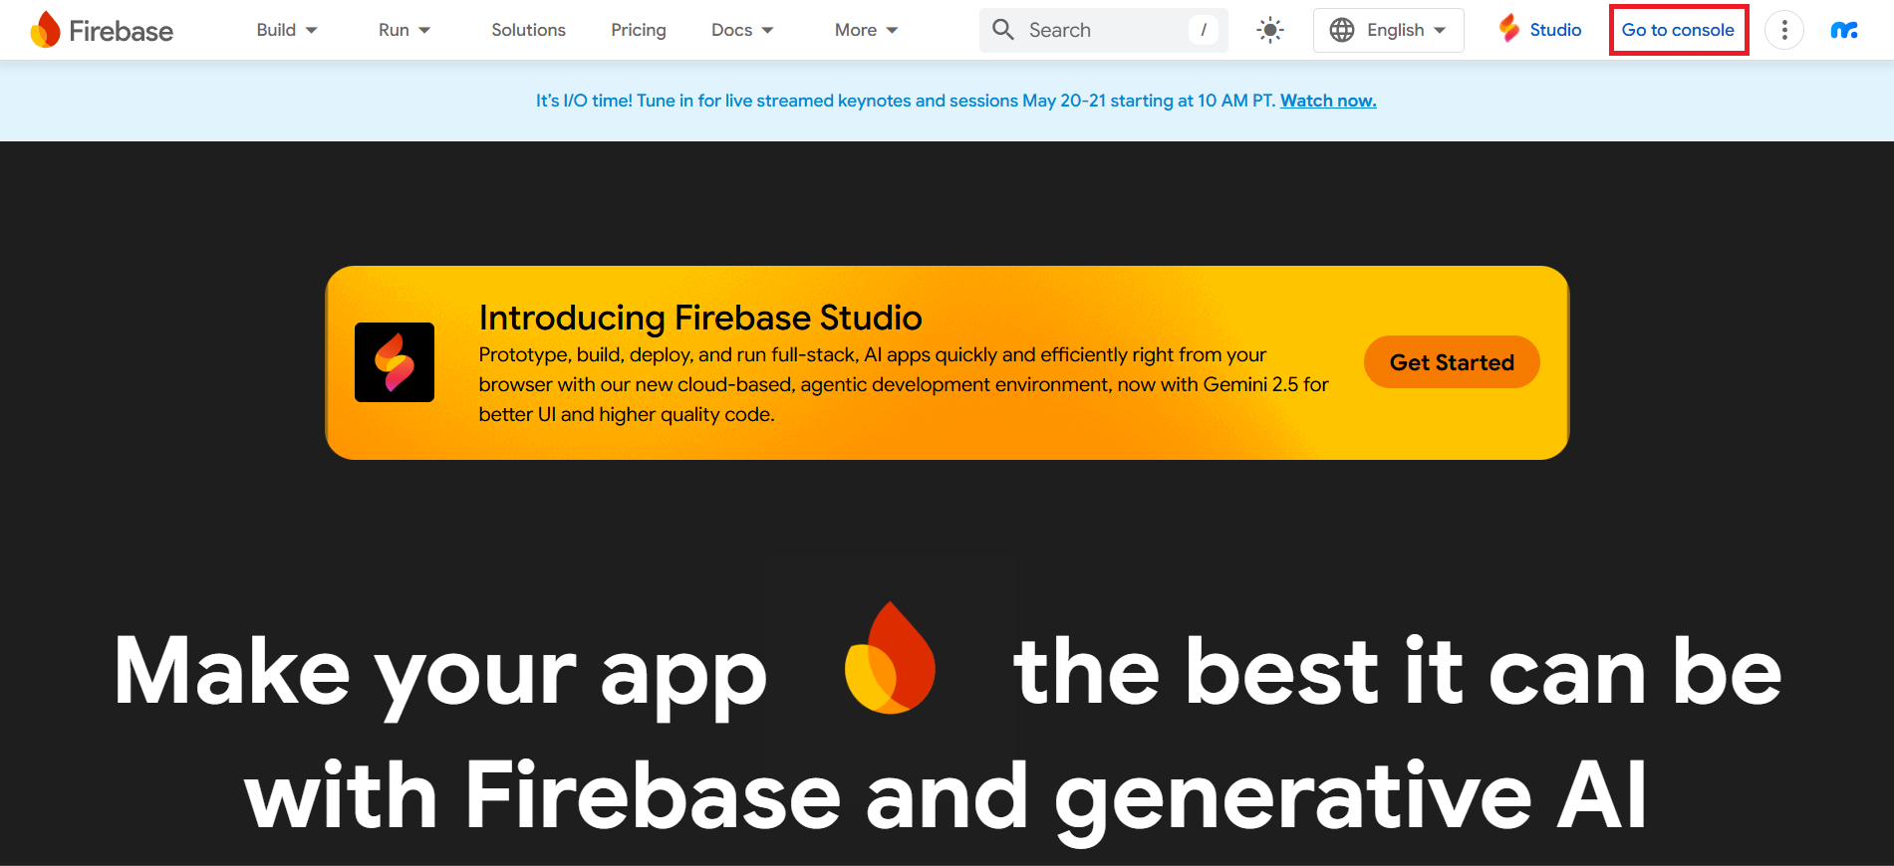Click the search magnifier icon
The width and height of the screenshot is (1894, 866).
(x=1003, y=30)
